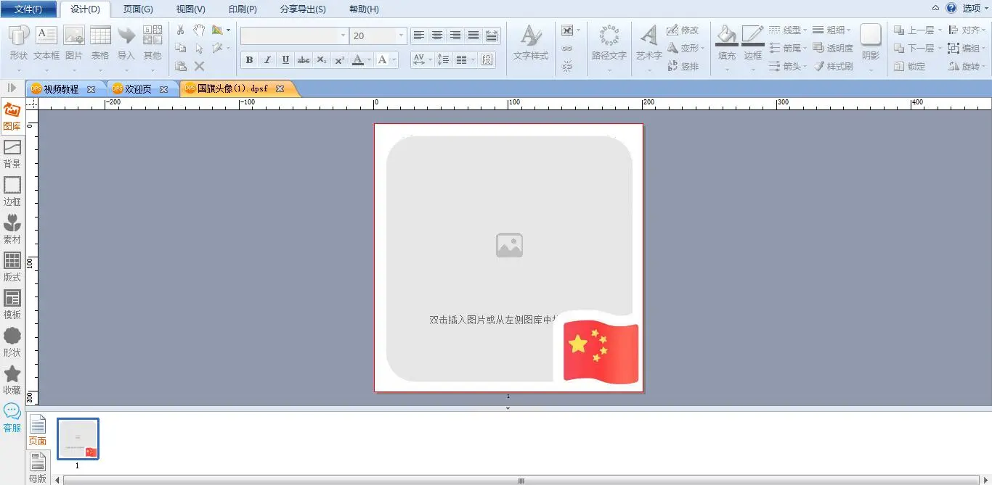Viewport: 992px width, 485px height.
Task: Insert a 文本框 text box
Action: coord(46,43)
